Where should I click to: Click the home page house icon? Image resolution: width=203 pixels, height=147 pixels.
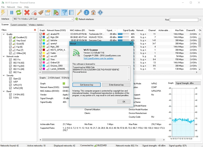coord(93,12)
